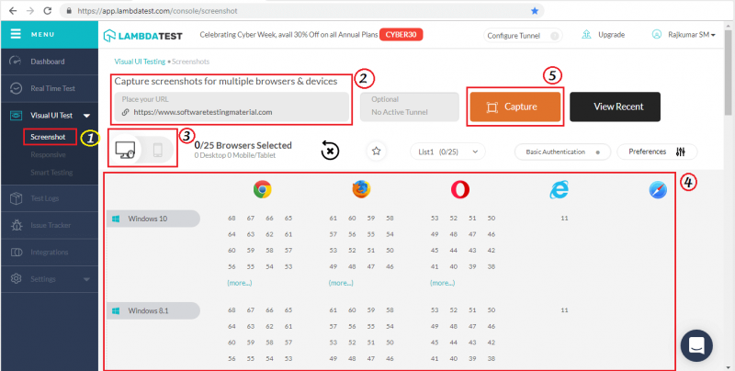Click the Safari browser icon
Screen dimensions: 735x371
point(659,190)
